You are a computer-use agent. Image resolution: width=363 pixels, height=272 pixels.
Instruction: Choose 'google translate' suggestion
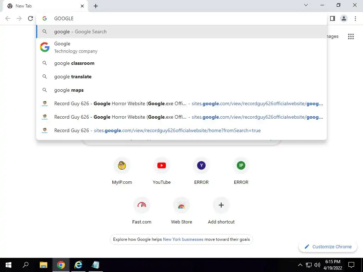[181, 76]
